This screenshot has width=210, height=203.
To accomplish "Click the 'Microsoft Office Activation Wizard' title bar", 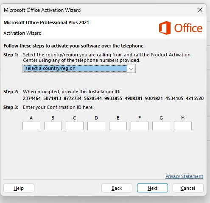I will pos(99,10).
